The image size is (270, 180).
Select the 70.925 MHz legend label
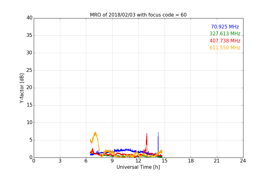tap(225, 27)
